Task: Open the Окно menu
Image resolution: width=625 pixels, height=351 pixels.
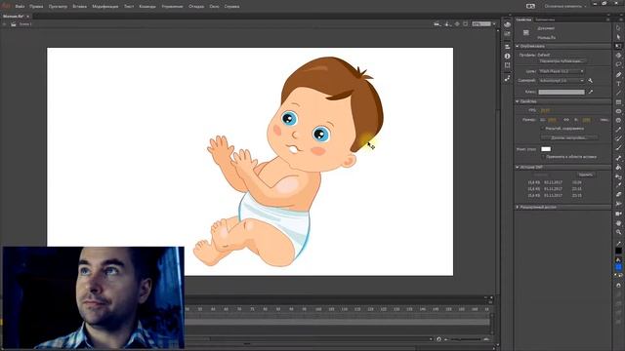Action: point(214,7)
